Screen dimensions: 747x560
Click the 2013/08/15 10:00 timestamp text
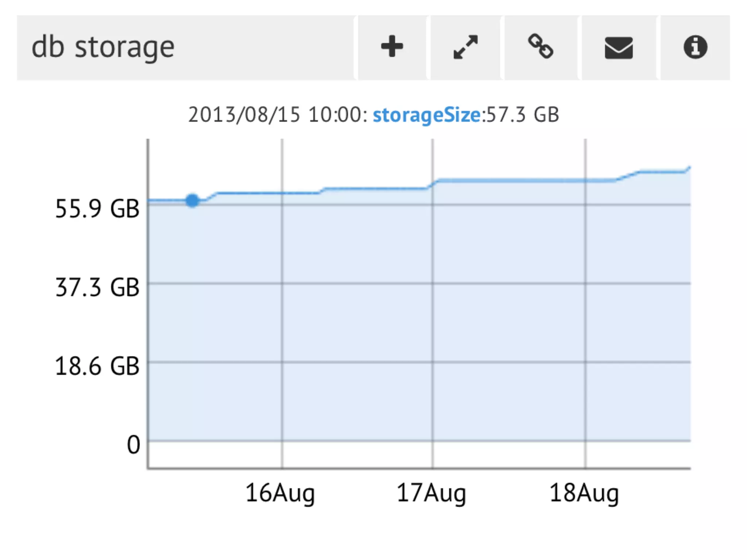click(x=278, y=115)
